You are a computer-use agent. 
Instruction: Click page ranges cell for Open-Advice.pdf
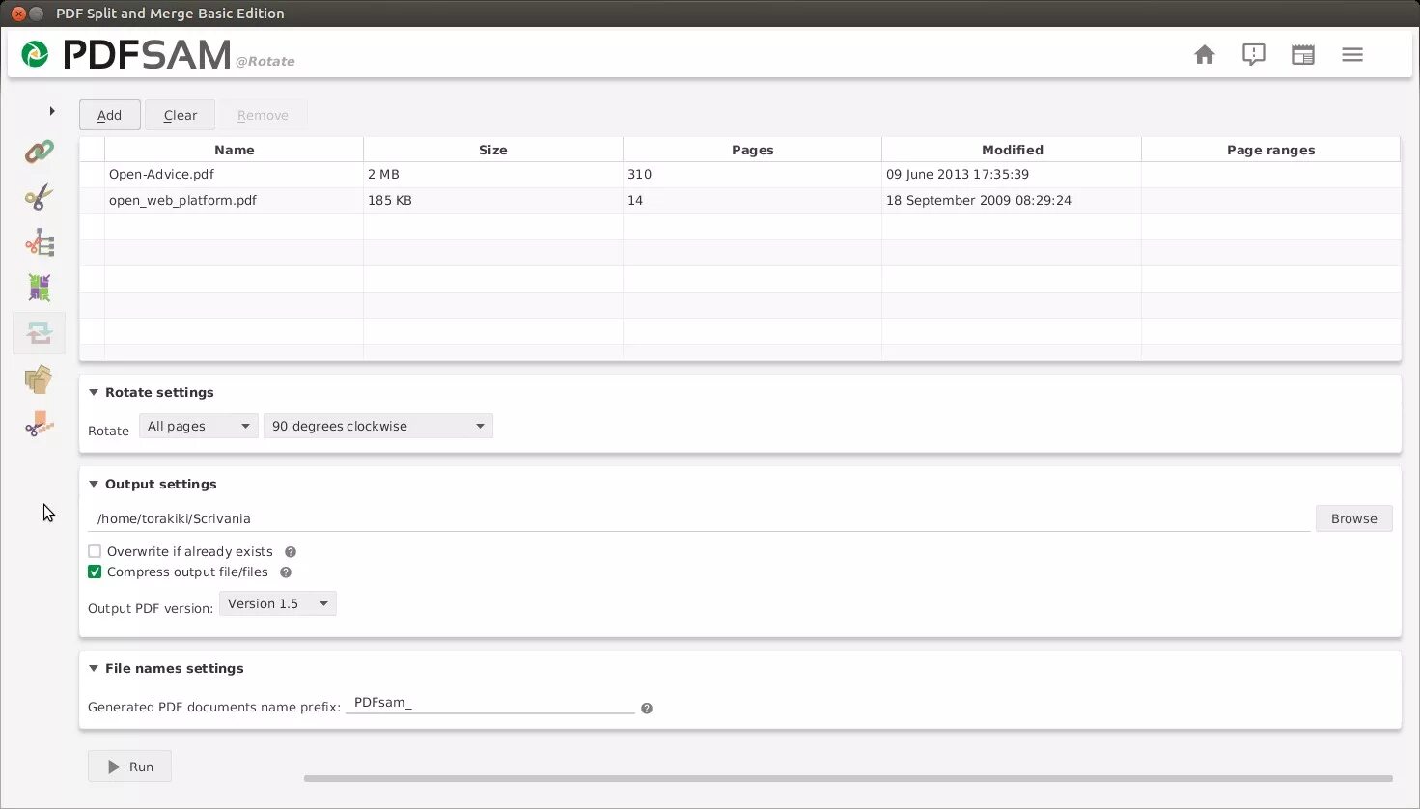[x=1271, y=175]
